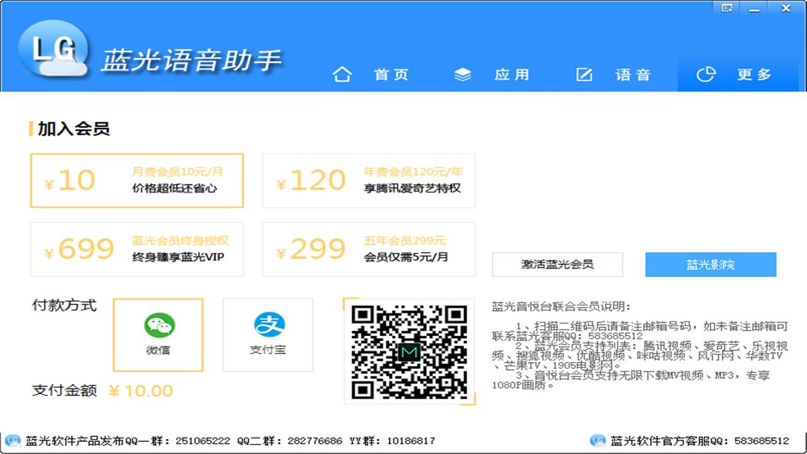Click the 激活蓝光会员 button
Screen dimensions: 807x454
[x=557, y=265]
